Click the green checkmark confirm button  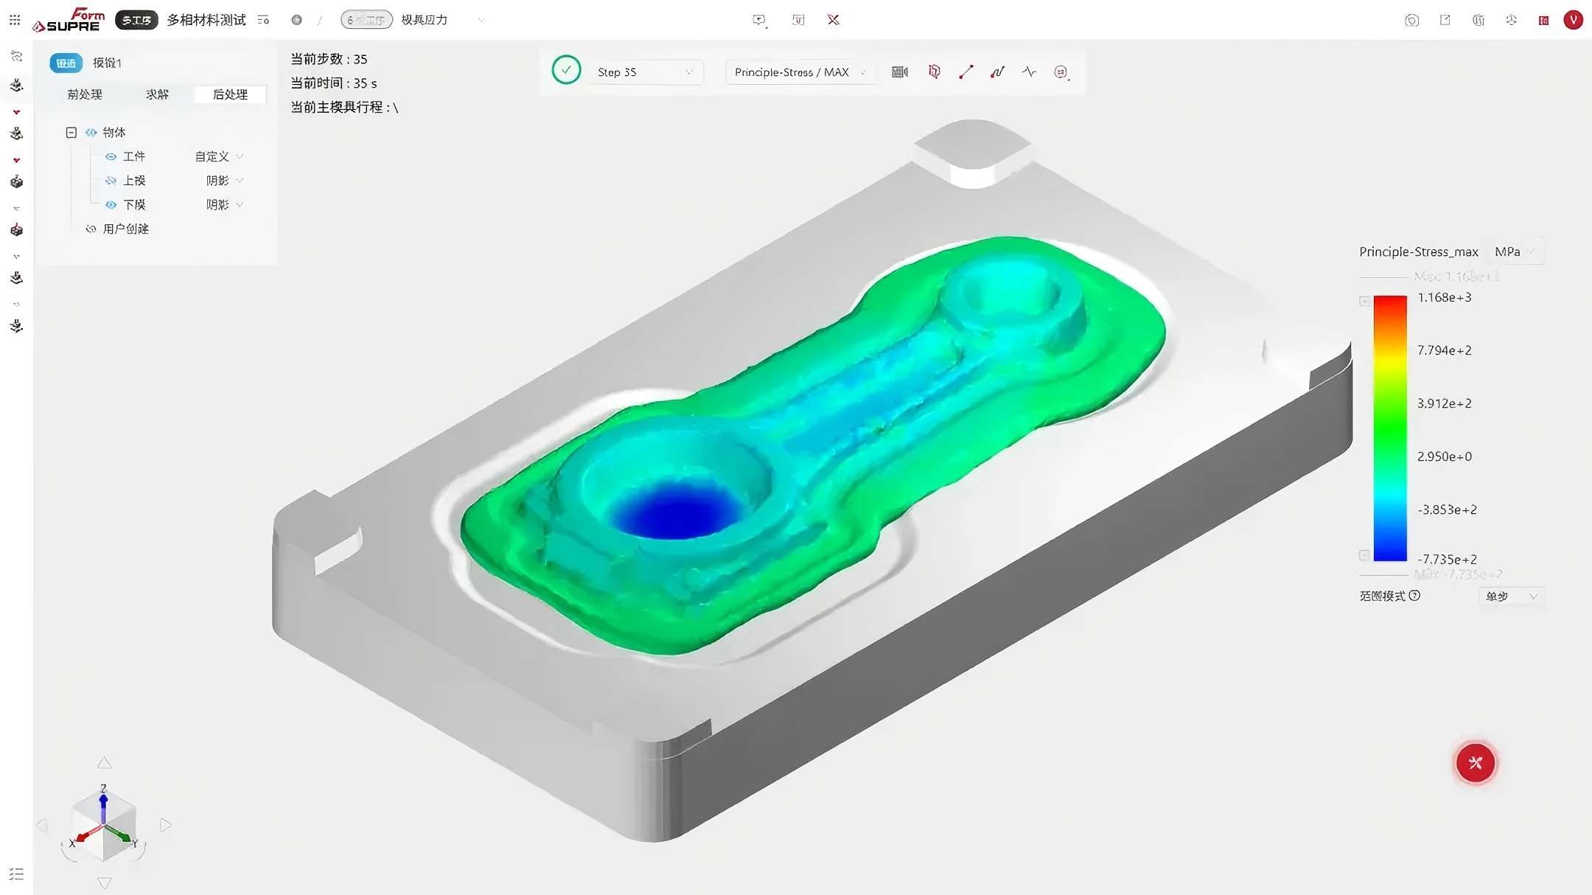566,70
